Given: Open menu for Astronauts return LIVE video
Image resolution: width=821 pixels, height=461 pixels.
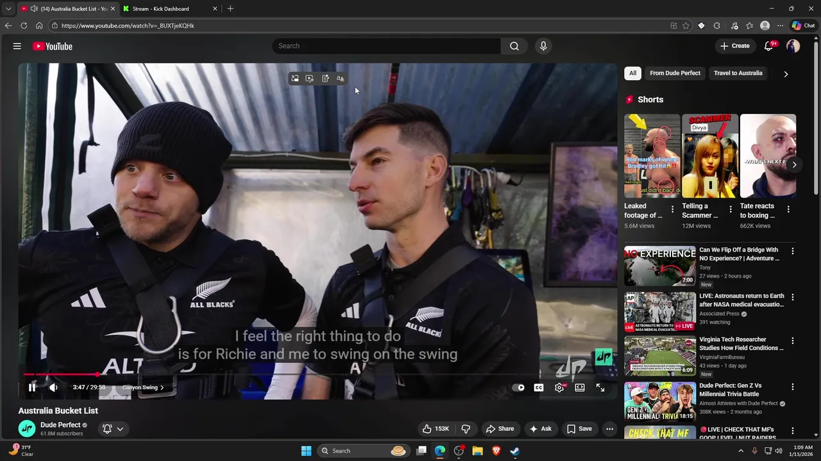Looking at the screenshot, I should [x=793, y=297].
